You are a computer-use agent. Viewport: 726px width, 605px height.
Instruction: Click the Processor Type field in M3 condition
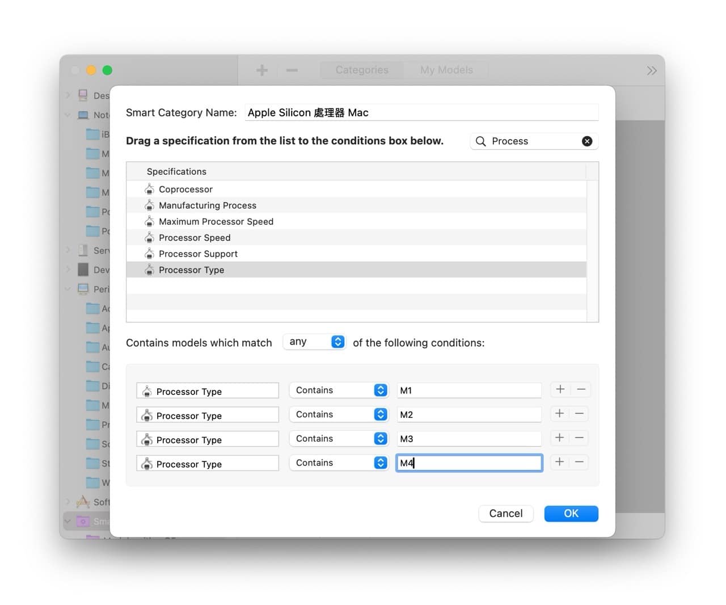pyautogui.click(x=208, y=439)
